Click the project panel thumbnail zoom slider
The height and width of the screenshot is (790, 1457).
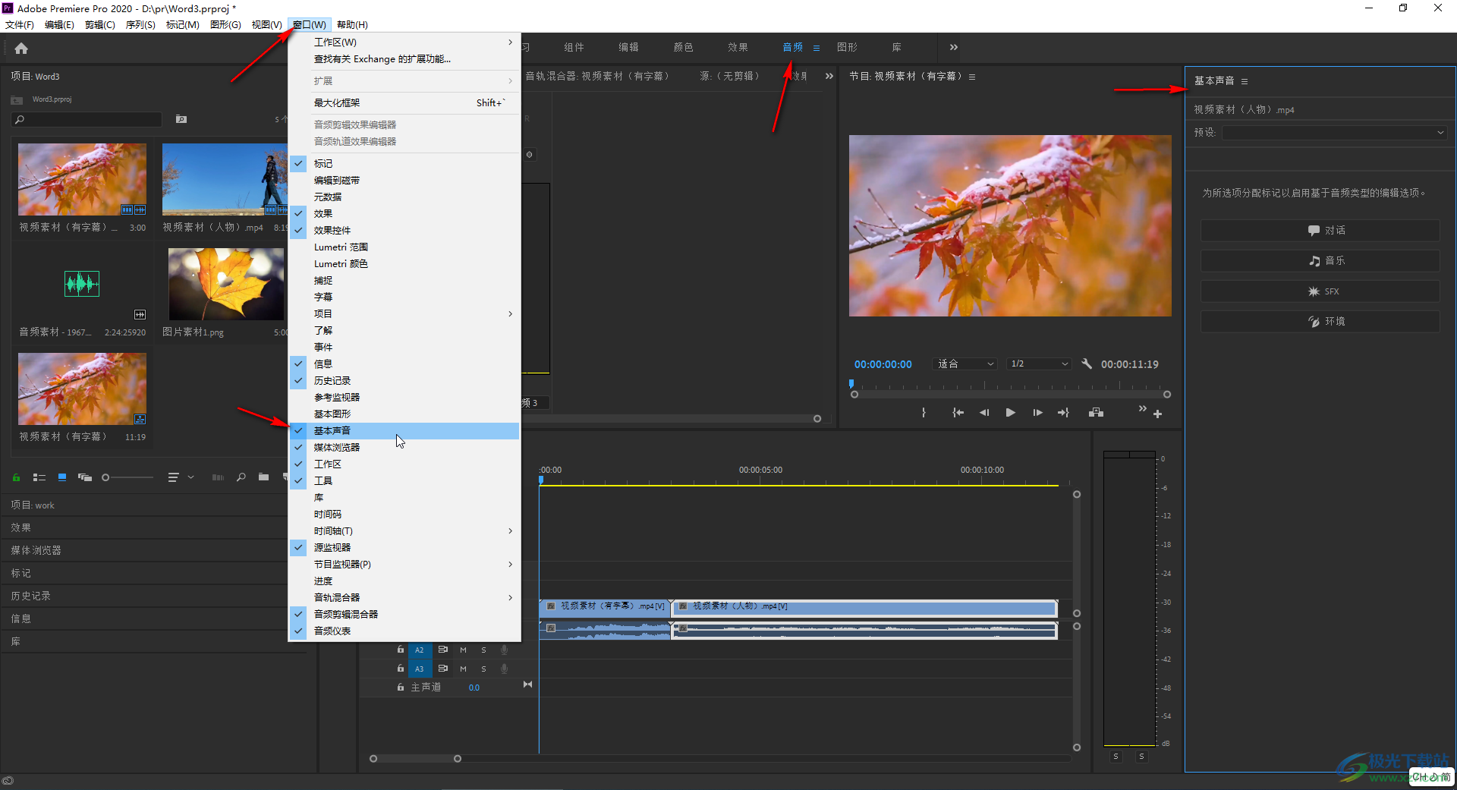click(x=127, y=477)
